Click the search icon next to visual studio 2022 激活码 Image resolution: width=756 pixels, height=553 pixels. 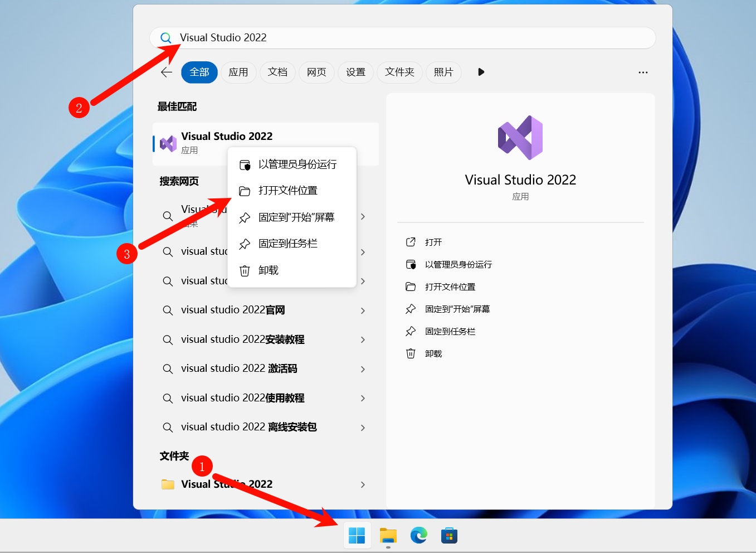tap(168, 369)
